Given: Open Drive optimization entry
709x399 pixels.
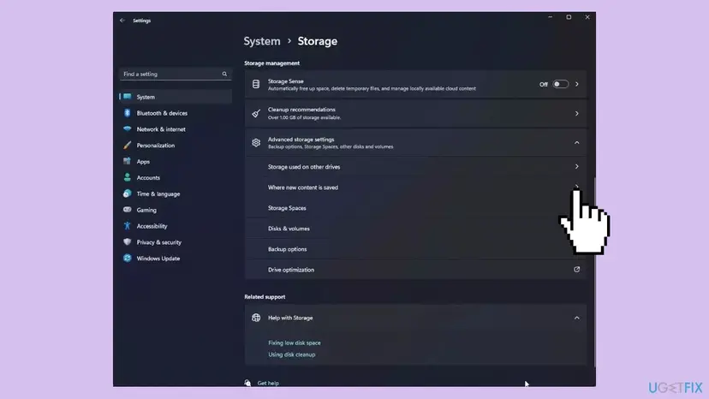Looking at the screenshot, I should coord(415,269).
